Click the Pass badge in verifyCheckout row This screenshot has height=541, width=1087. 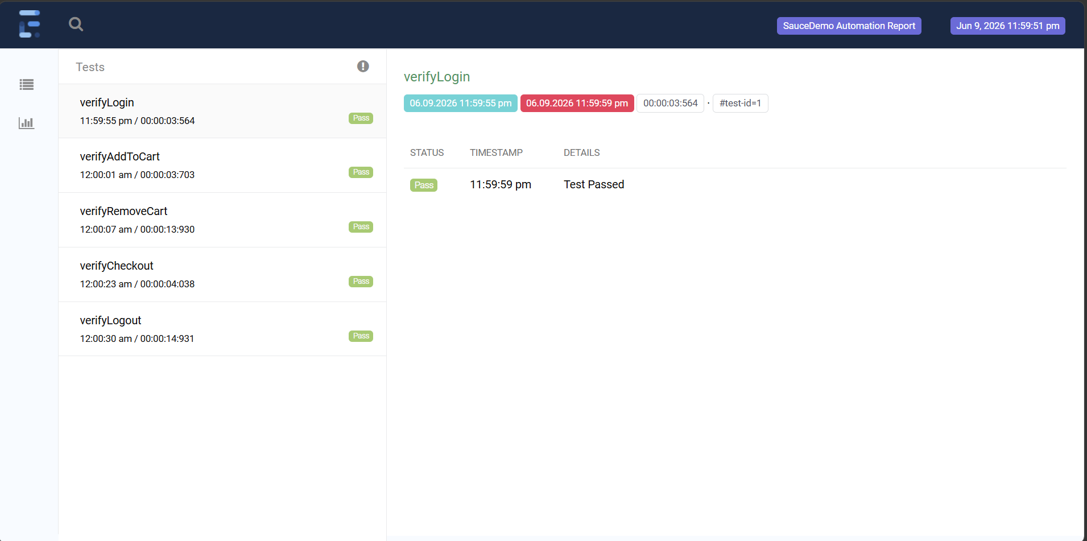click(x=361, y=282)
